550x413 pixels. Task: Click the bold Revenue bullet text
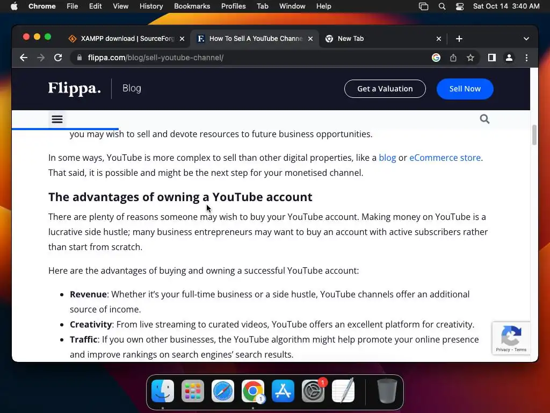point(88,294)
